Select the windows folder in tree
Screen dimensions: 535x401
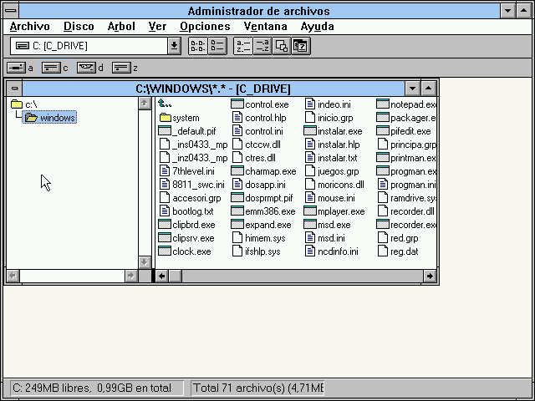click(x=50, y=117)
